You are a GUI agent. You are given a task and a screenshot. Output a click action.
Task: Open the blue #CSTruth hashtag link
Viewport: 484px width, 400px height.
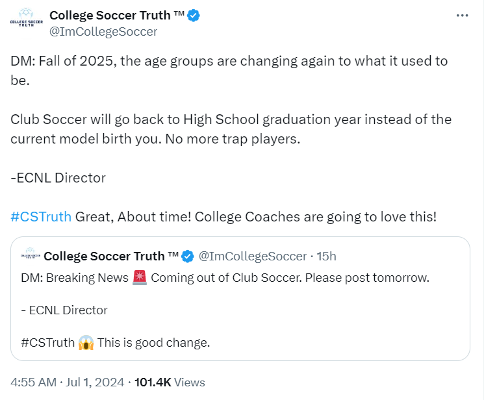41,216
